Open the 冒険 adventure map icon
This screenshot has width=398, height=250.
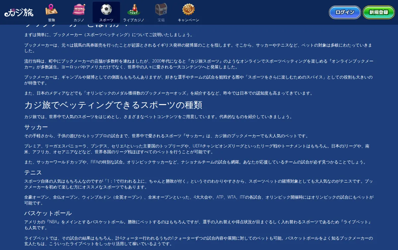click(51, 9)
